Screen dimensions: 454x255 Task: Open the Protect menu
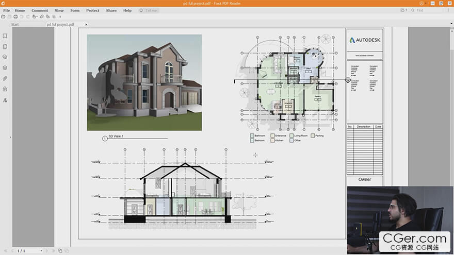[93, 10]
